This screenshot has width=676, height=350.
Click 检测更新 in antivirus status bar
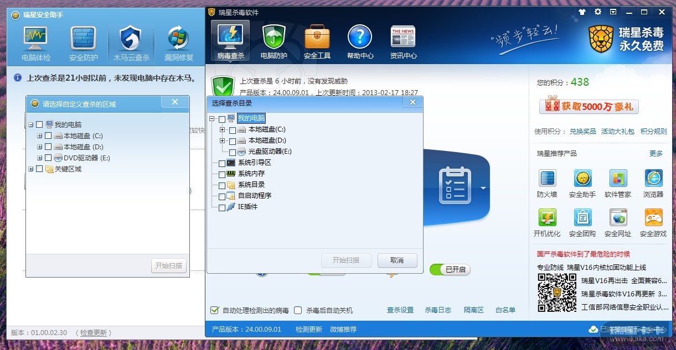(x=308, y=330)
